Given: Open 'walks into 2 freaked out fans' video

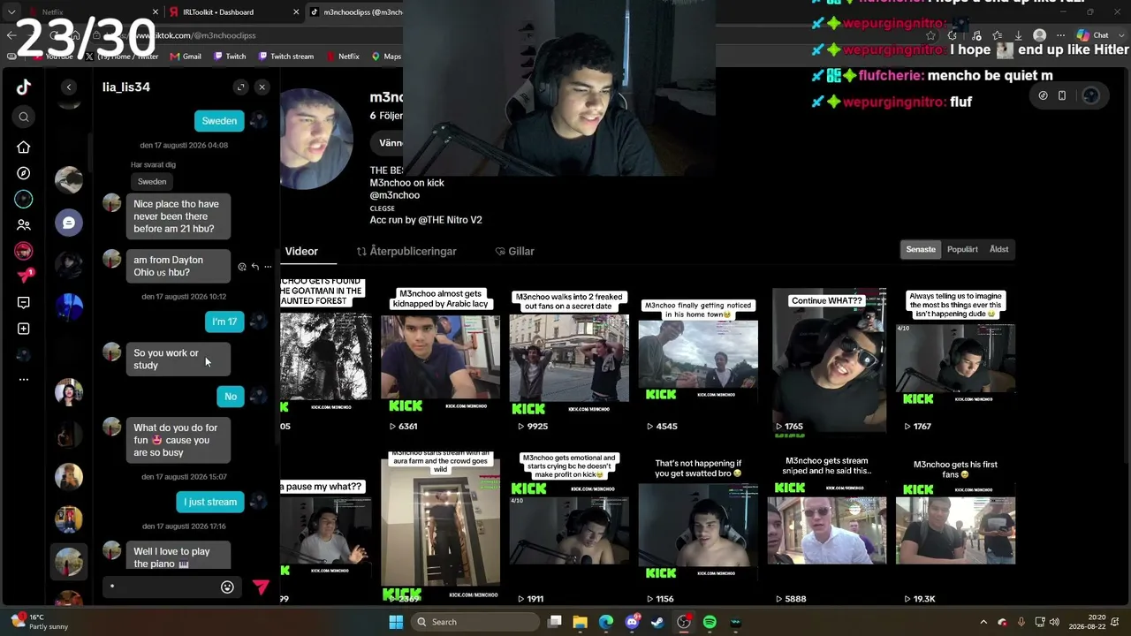Looking at the screenshot, I should click(x=569, y=352).
